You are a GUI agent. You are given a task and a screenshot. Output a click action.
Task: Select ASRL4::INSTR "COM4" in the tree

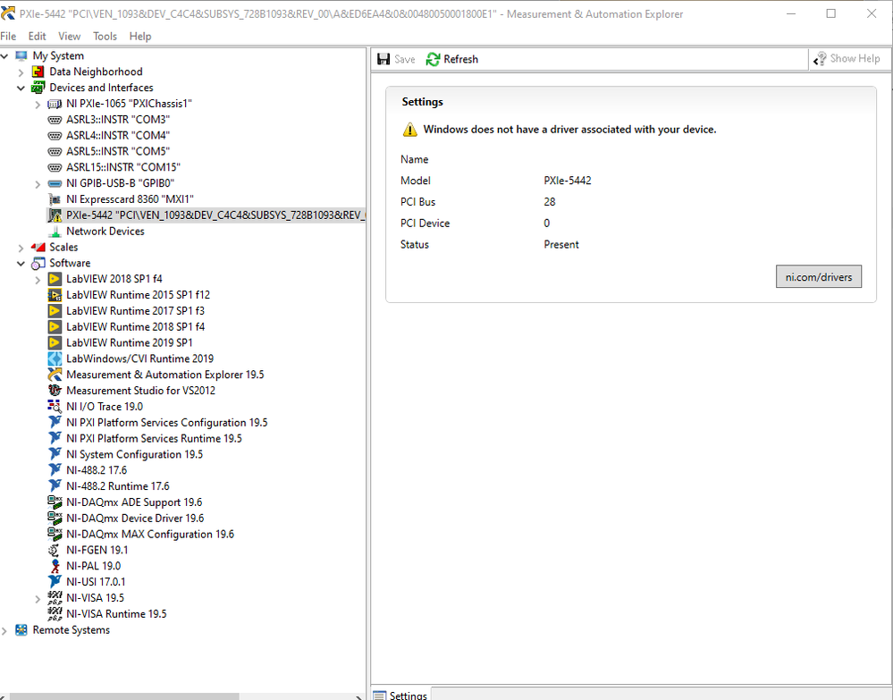[x=118, y=136]
